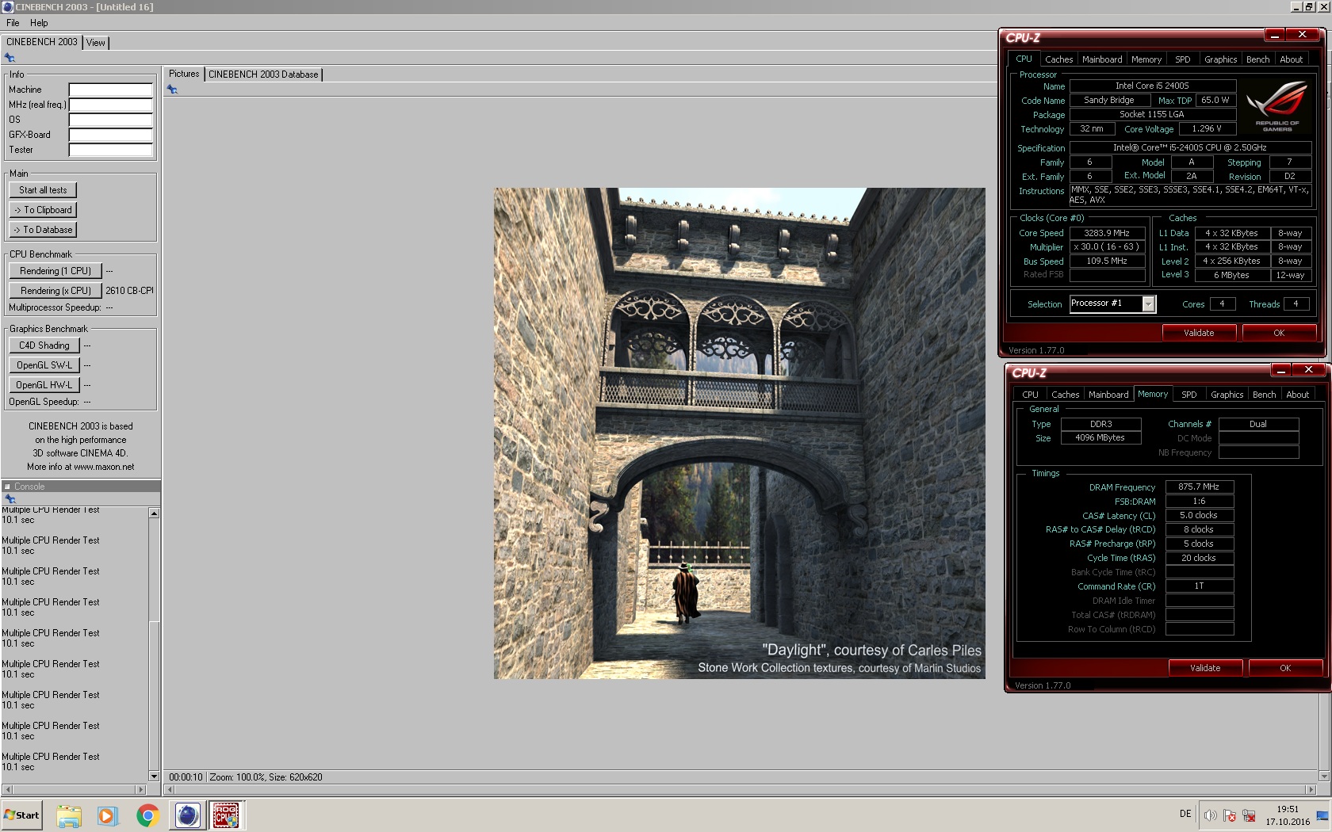Open Windows Media Player from the taskbar
The height and width of the screenshot is (832, 1332).
107,815
